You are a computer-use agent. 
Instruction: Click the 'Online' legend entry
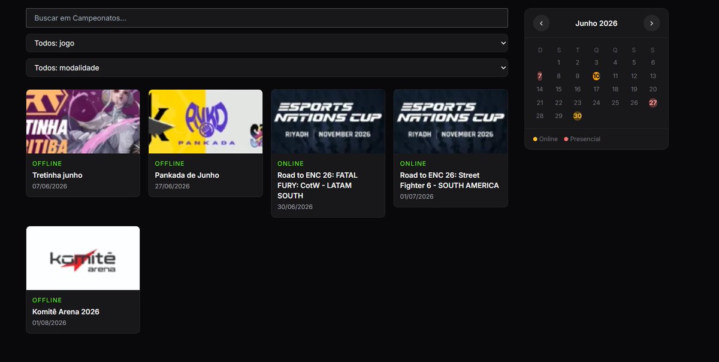pos(545,139)
